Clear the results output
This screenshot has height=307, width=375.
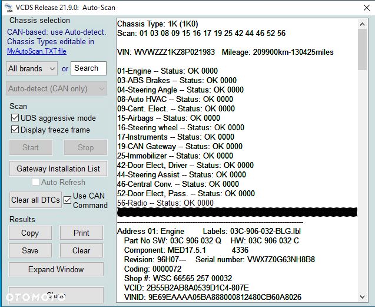click(x=81, y=250)
